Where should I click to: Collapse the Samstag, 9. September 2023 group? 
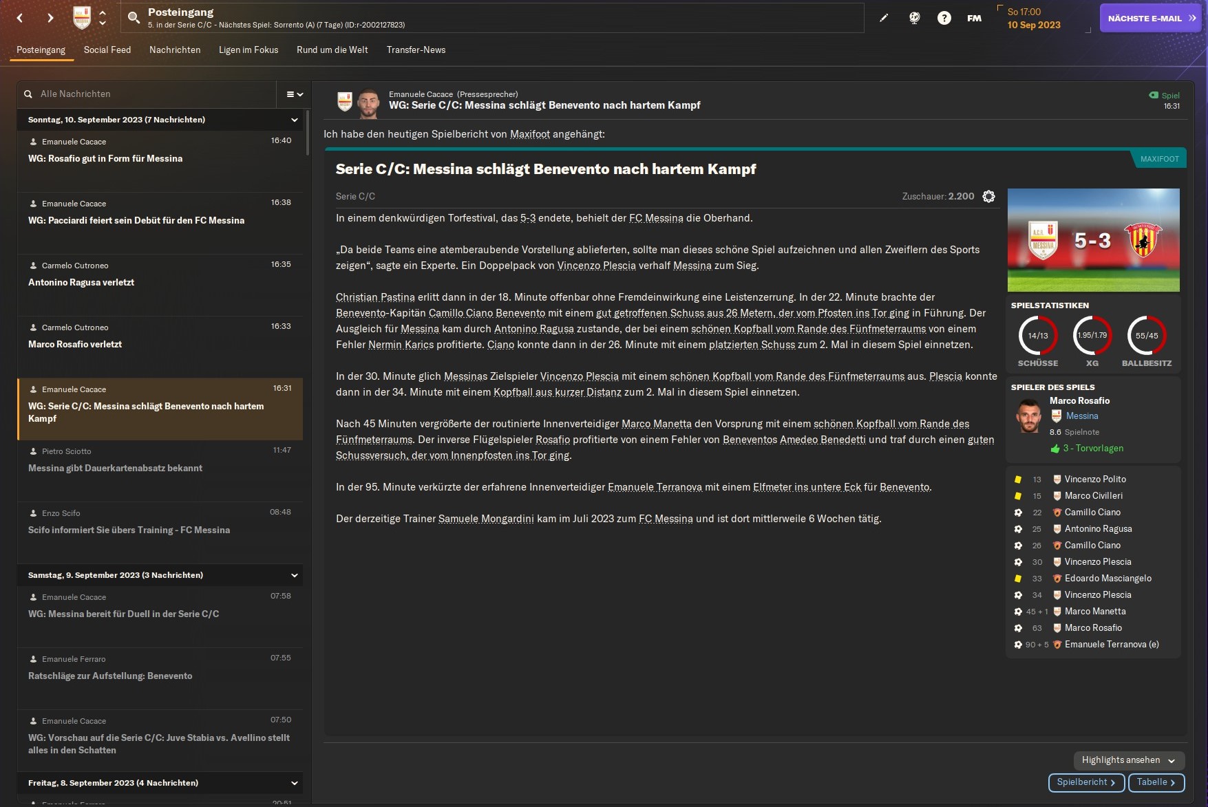pyautogui.click(x=294, y=575)
